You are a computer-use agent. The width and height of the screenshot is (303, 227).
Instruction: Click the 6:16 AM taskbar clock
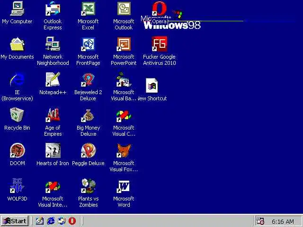click(283, 221)
